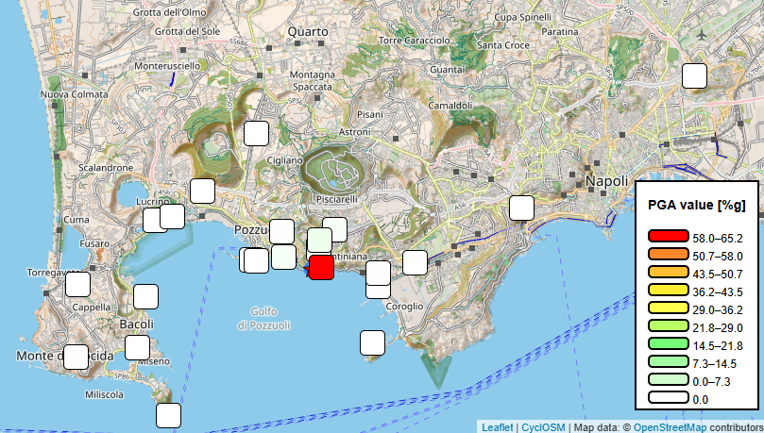Screen dimensions: 764x433
Task: Click the 58.0–65.2 red legend swatch
Action: pos(669,236)
